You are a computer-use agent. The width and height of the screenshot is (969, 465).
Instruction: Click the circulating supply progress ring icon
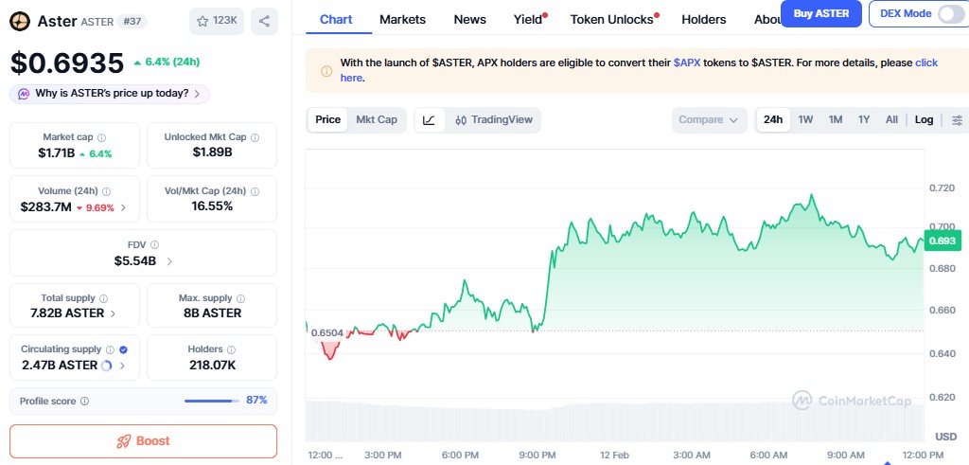[x=106, y=366]
